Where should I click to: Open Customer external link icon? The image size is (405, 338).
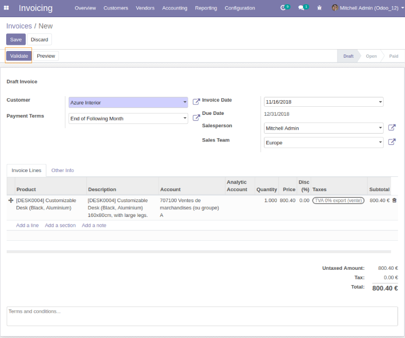point(196,102)
